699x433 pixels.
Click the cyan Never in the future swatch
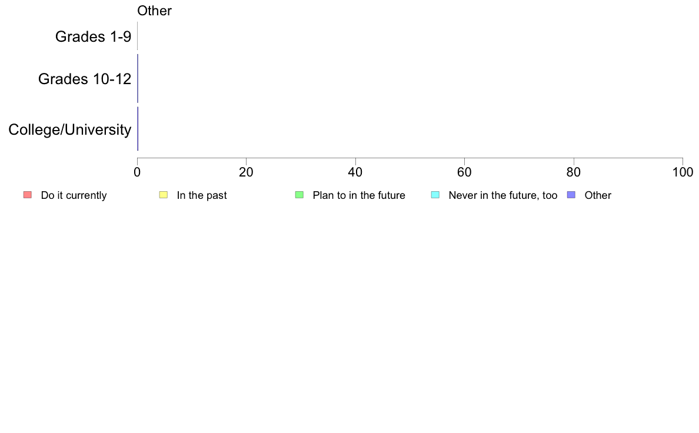coord(435,195)
